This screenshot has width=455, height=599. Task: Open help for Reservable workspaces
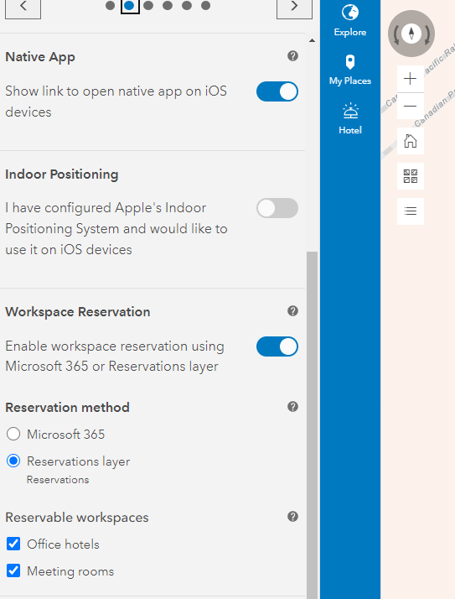[x=292, y=517]
